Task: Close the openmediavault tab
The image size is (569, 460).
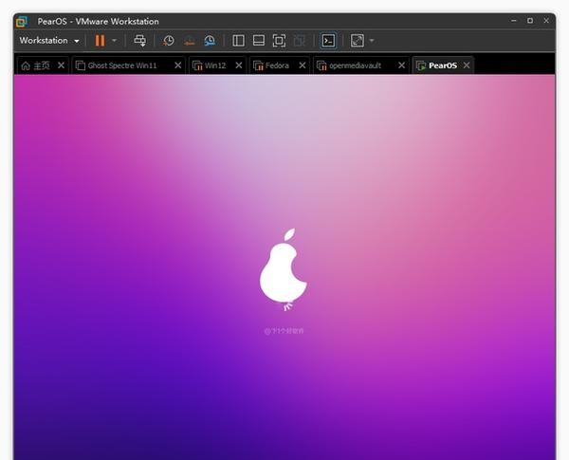Action: coord(402,65)
